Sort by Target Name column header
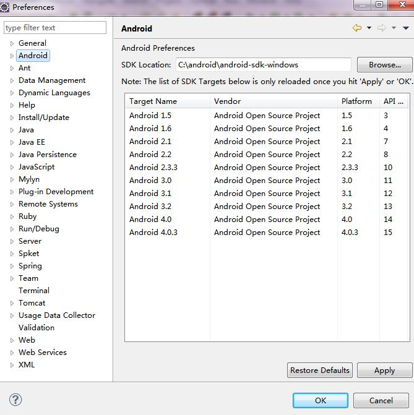 click(x=168, y=101)
